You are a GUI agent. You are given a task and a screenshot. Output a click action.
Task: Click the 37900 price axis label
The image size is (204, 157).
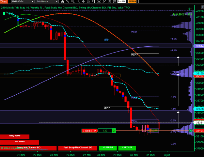pos(200,148)
